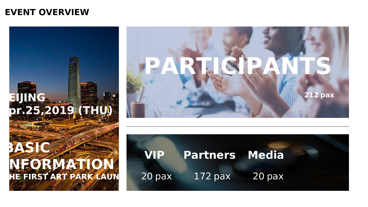Click the Apr.25,2019 (THU) date text

coord(61,110)
